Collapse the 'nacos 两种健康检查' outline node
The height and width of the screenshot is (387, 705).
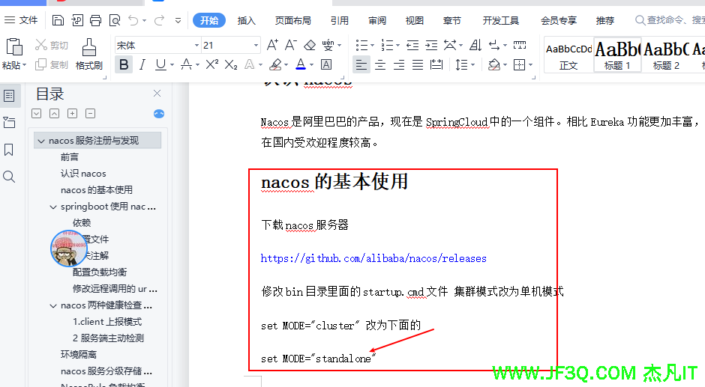[53, 305]
